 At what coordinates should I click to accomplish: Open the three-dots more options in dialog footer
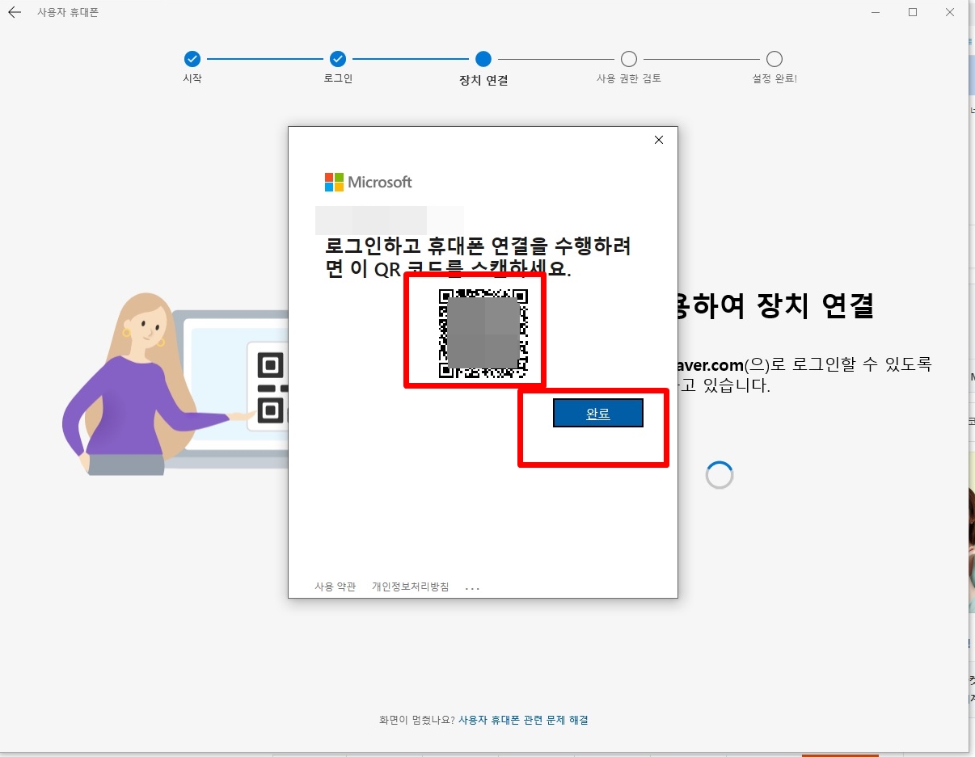(473, 588)
